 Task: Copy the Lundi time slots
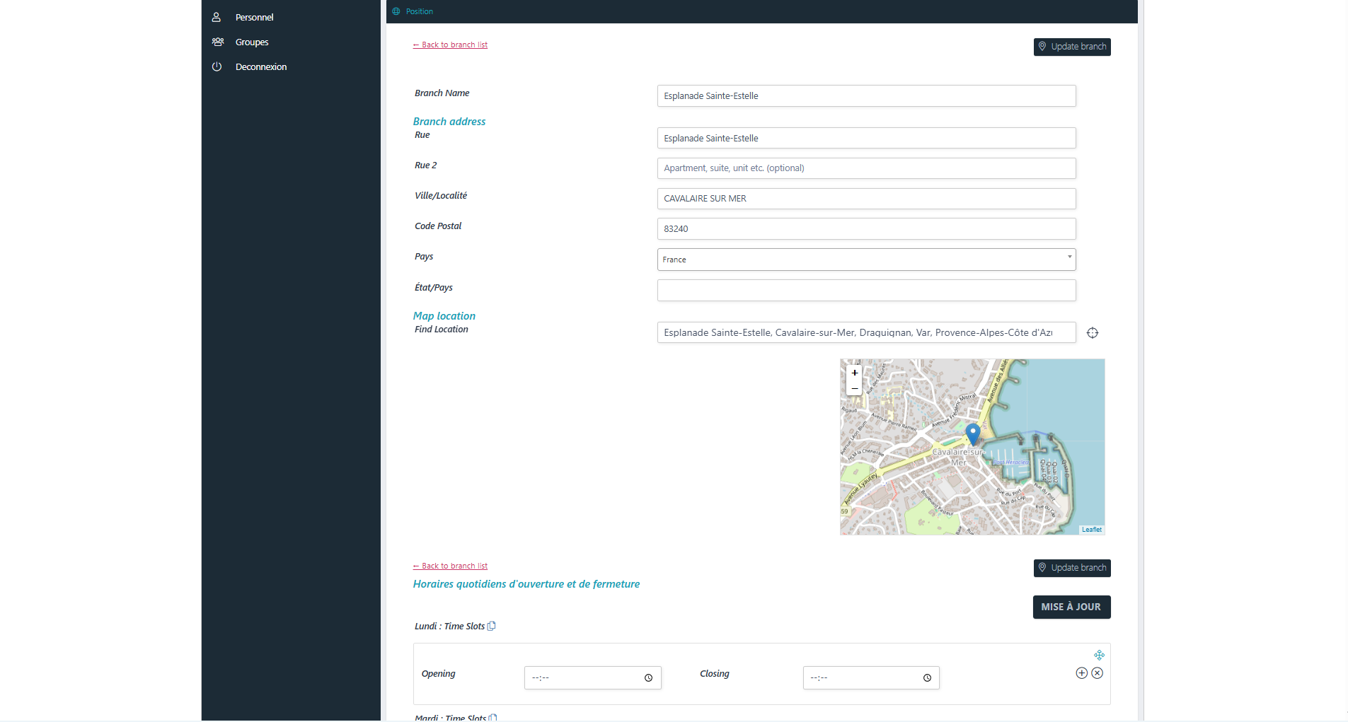[x=491, y=625]
